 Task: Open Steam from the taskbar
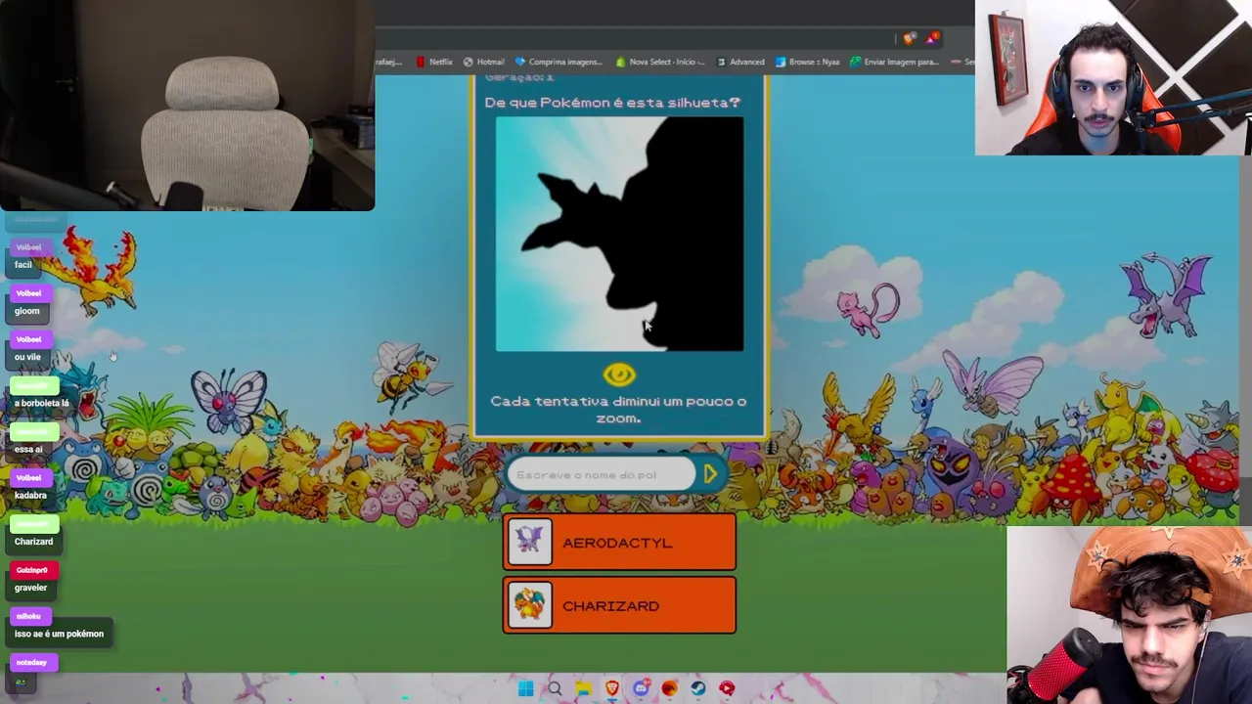(x=698, y=688)
